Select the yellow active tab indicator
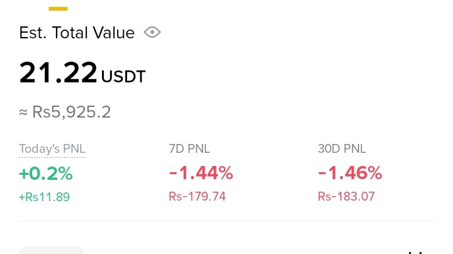This screenshot has width=453, height=254. [x=58, y=9]
